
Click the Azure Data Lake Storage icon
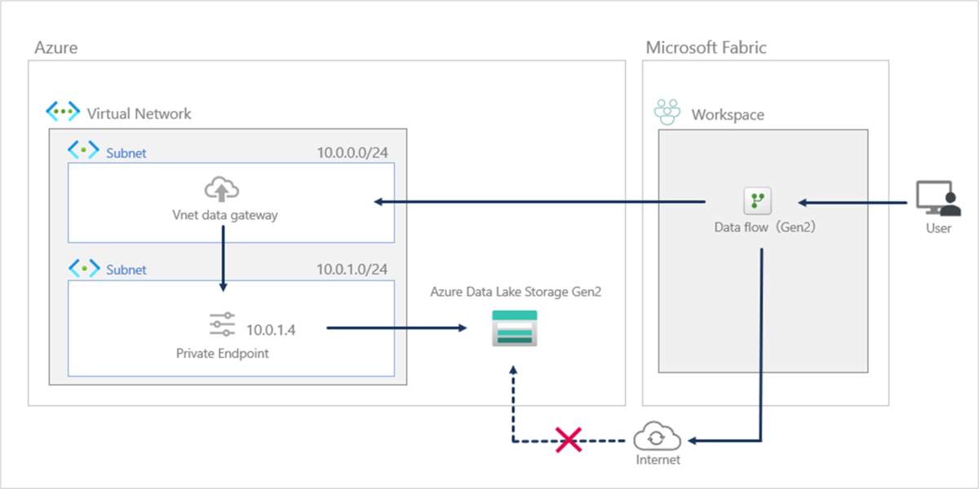(515, 328)
